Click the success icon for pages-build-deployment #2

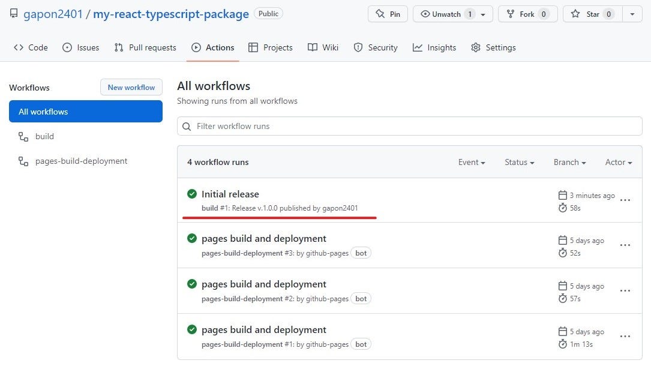tap(192, 284)
